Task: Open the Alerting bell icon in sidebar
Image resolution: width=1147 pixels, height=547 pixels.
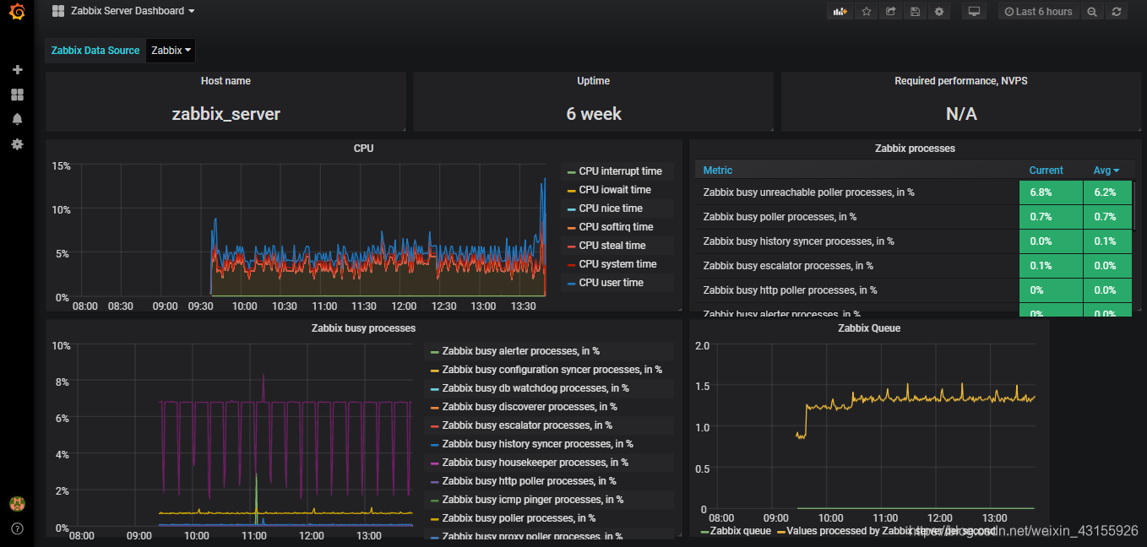Action: (17, 119)
